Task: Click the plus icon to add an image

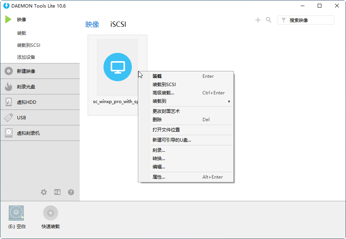Action: click(258, 20)
